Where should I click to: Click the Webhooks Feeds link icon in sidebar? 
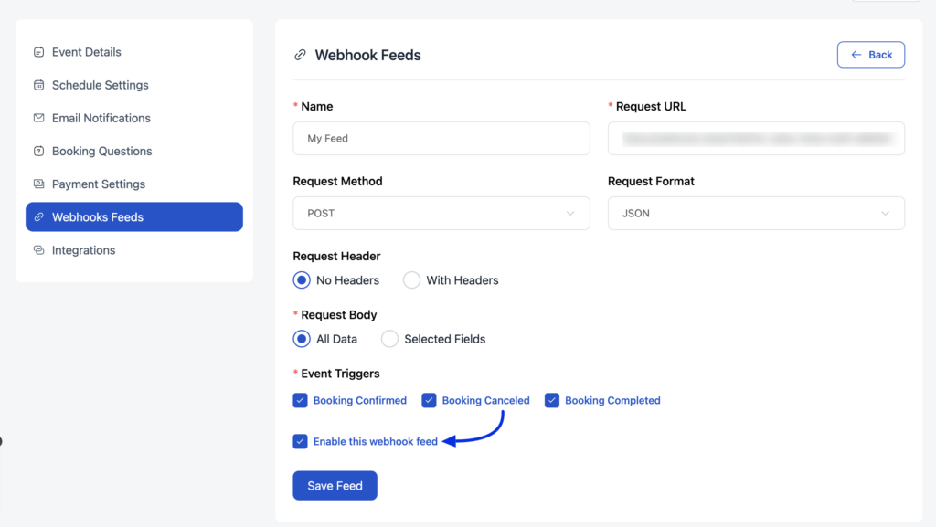point(38,217)
